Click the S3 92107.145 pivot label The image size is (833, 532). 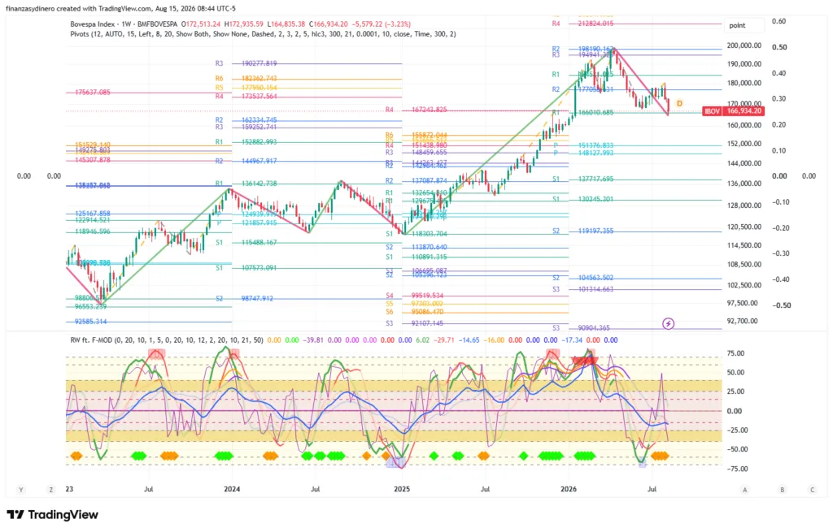[414, 323]
